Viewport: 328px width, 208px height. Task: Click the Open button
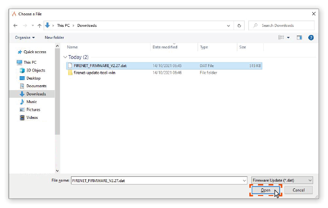pos(266,190)
